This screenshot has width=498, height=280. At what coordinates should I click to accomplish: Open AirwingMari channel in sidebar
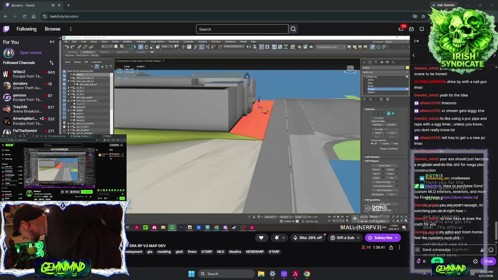(x=29, y=121)
